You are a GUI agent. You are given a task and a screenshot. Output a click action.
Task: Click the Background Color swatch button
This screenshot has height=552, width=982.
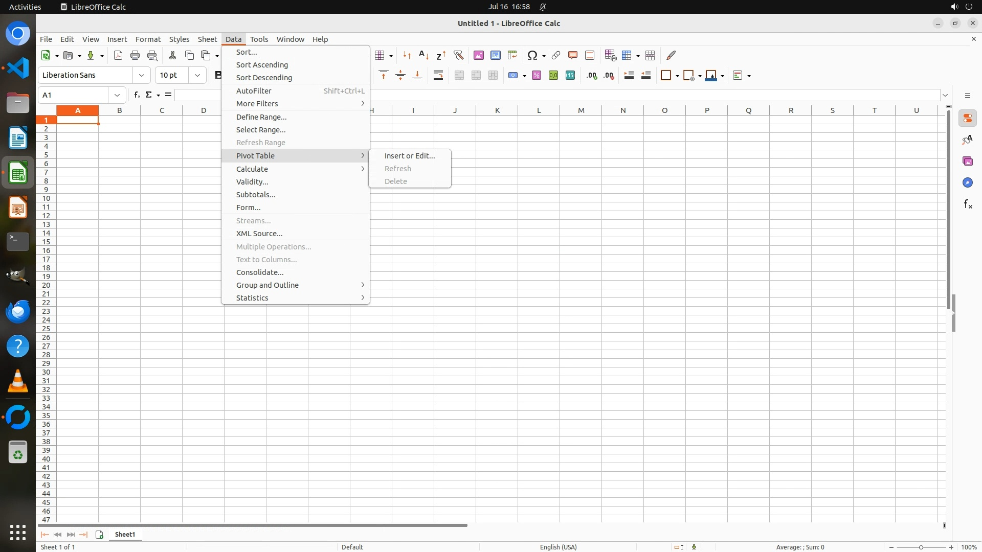click(x=710, y=76)
